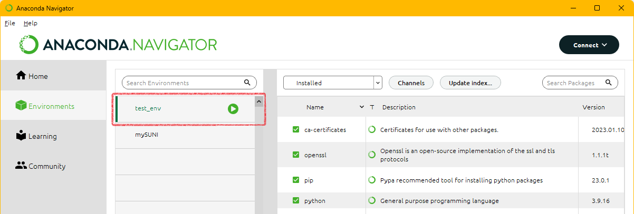Open the Community tab
The width and height of the screenshot is (634, 214).
point(53,166)
